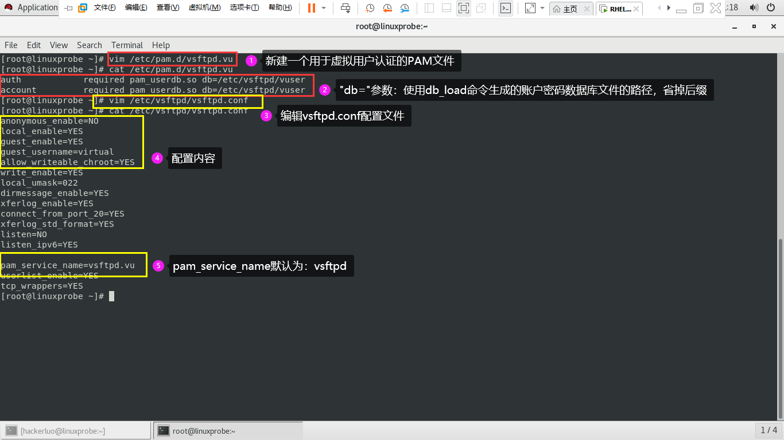Open the terminal Search menu
The image size is (784, 440).
tap(90, 45)
